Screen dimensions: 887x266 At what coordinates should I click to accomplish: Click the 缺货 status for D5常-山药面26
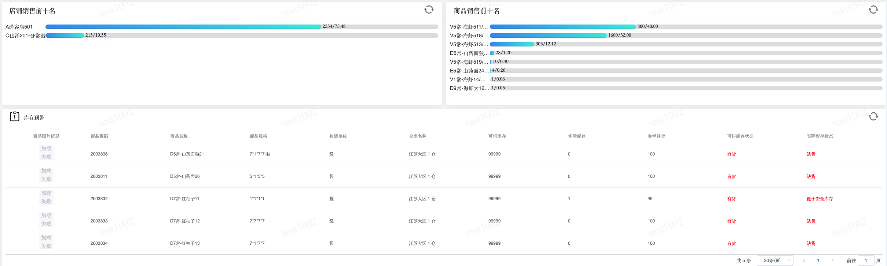pos(811,176)
